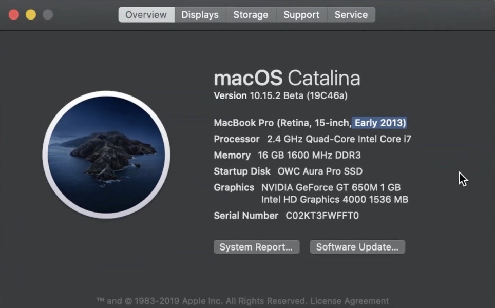Open Software Update
Image resolution: width=495 pixels, height=308 pixels.
(x=357, y=247)
